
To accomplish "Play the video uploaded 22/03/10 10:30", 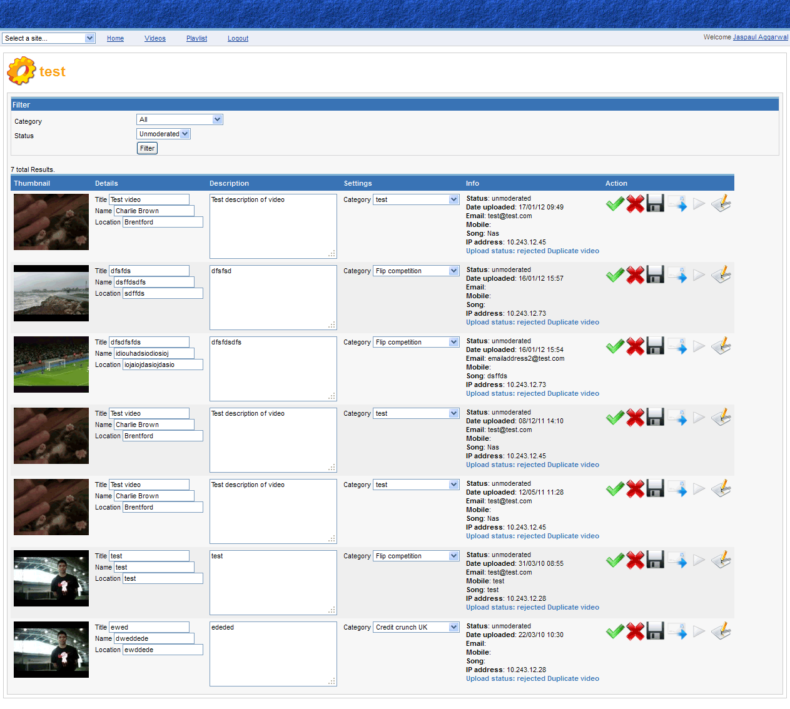I will 699,631.
